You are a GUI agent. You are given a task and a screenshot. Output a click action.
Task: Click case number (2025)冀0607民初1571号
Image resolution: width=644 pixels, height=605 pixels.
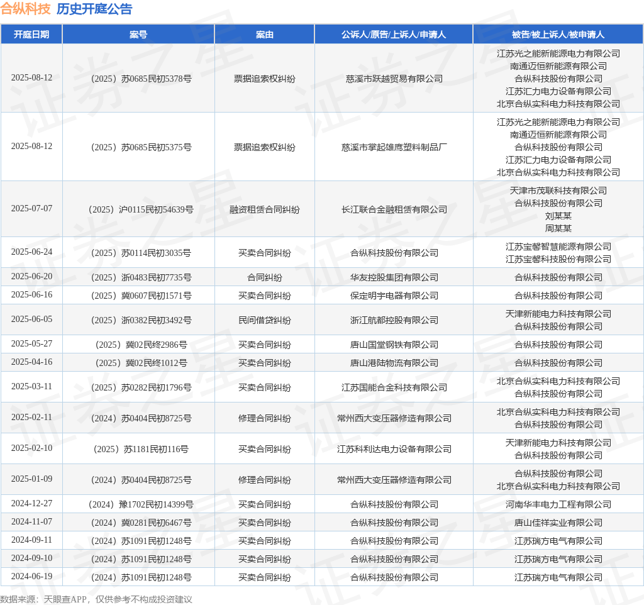click(142, 296)
